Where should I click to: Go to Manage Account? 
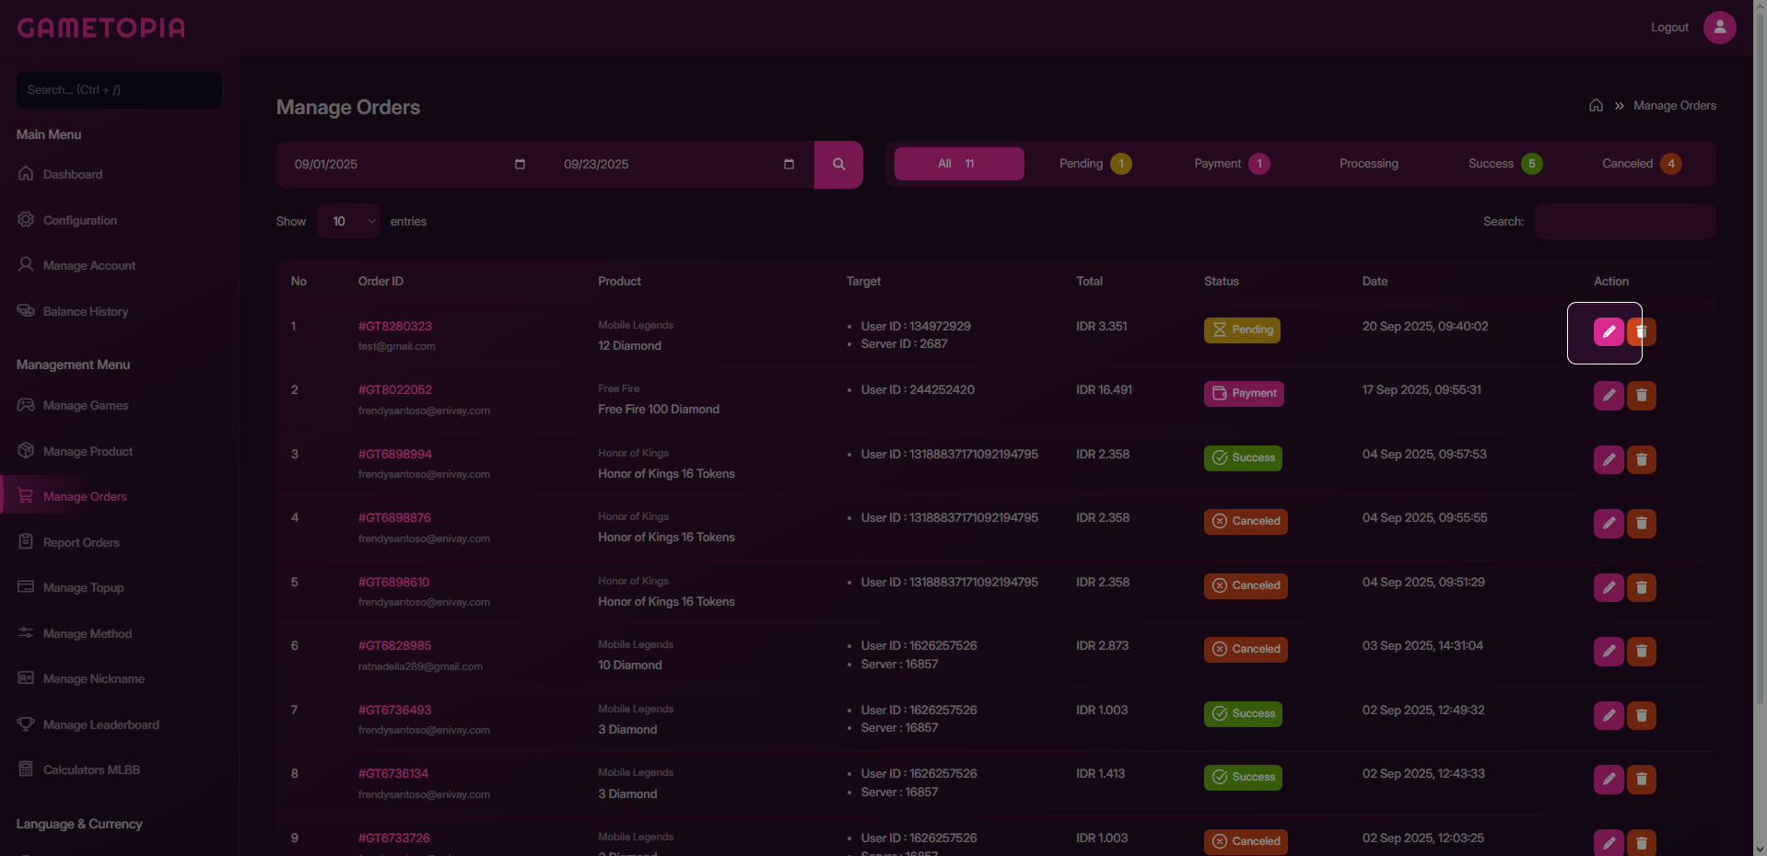point(89,265)
